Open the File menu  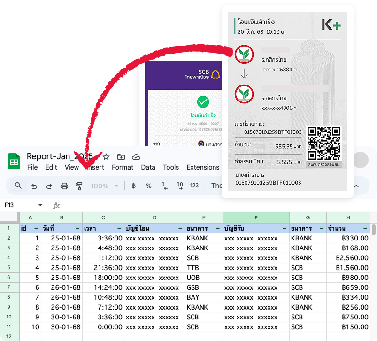point(32,167)
